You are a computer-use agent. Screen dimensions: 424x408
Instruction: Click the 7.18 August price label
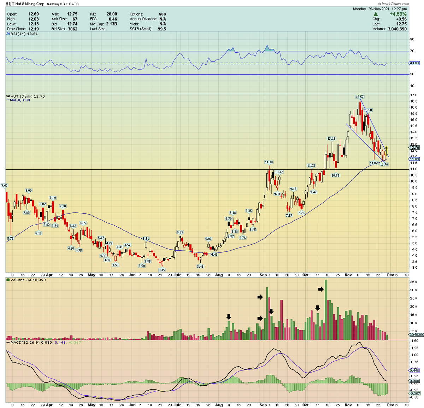[232, 213]
